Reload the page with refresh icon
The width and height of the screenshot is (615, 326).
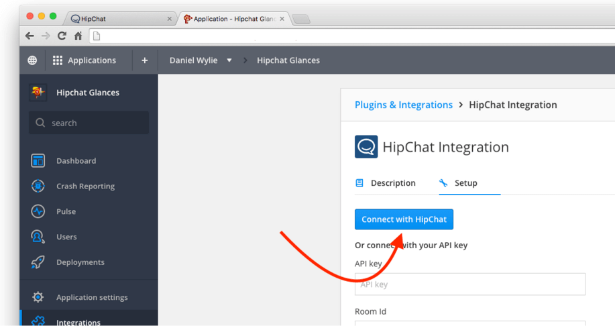tap(62, 36)
